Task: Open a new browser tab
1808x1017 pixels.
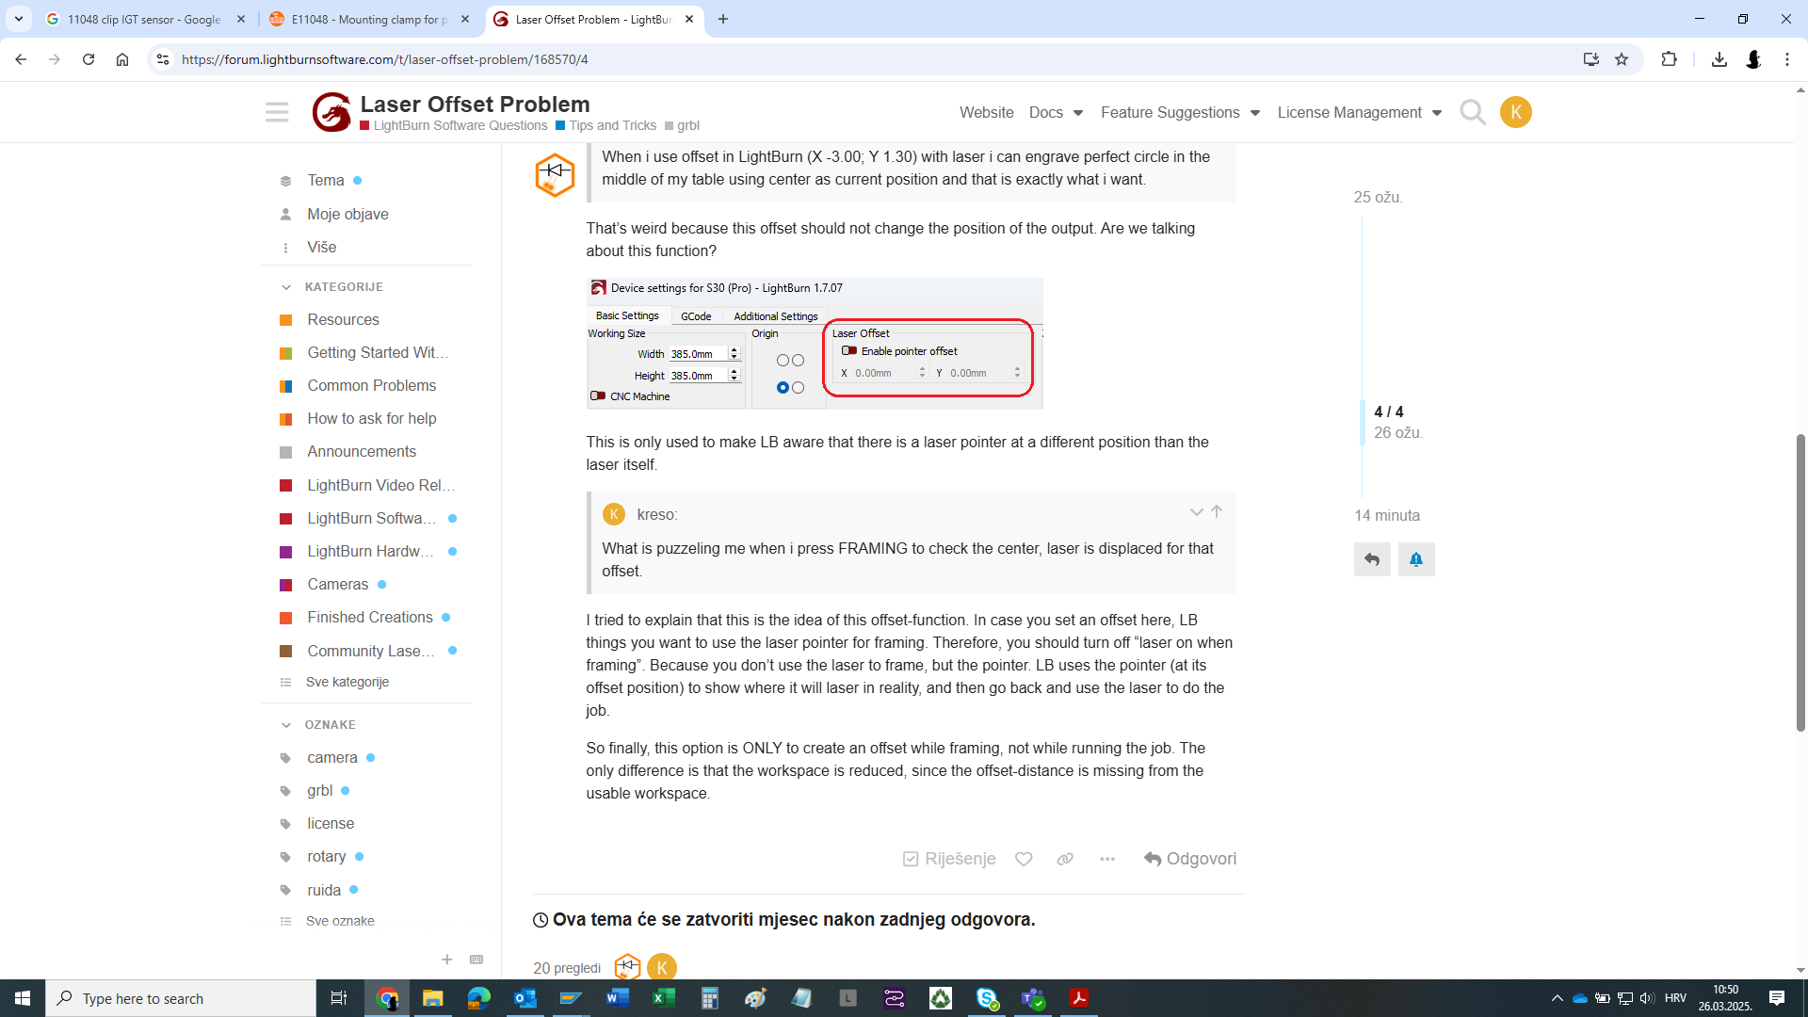Action: click(x=722, y=19)
